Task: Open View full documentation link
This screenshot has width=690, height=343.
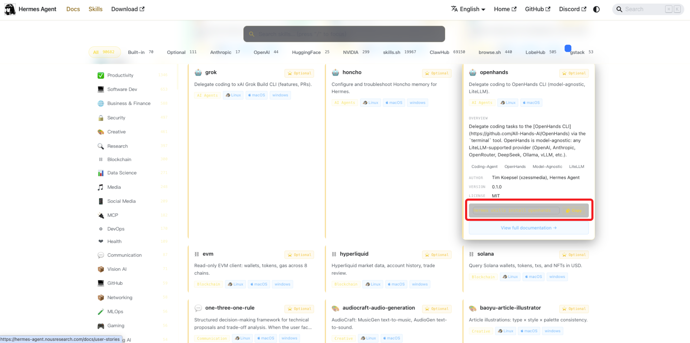Action: [529, 228]
